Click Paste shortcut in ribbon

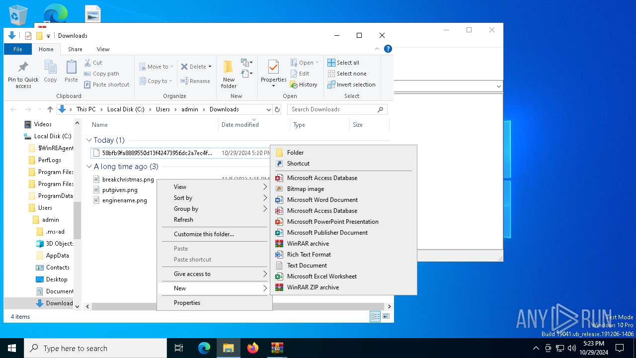107,85
